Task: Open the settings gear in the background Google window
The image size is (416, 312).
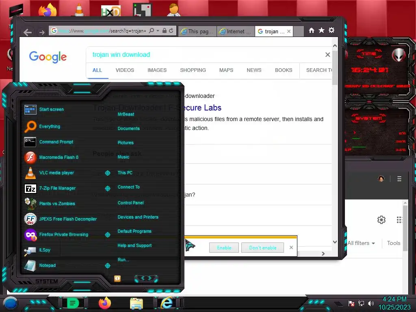Action: [381, 220]
